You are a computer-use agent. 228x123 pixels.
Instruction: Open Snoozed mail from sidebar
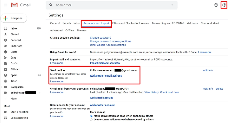coord(15,40)
